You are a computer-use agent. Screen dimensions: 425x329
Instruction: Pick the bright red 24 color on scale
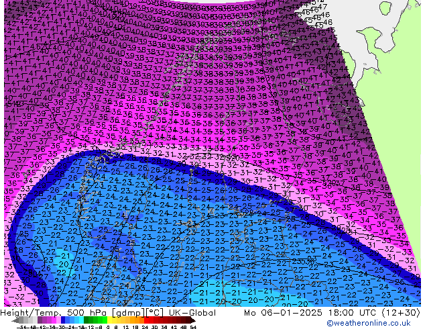coord(146,320)
